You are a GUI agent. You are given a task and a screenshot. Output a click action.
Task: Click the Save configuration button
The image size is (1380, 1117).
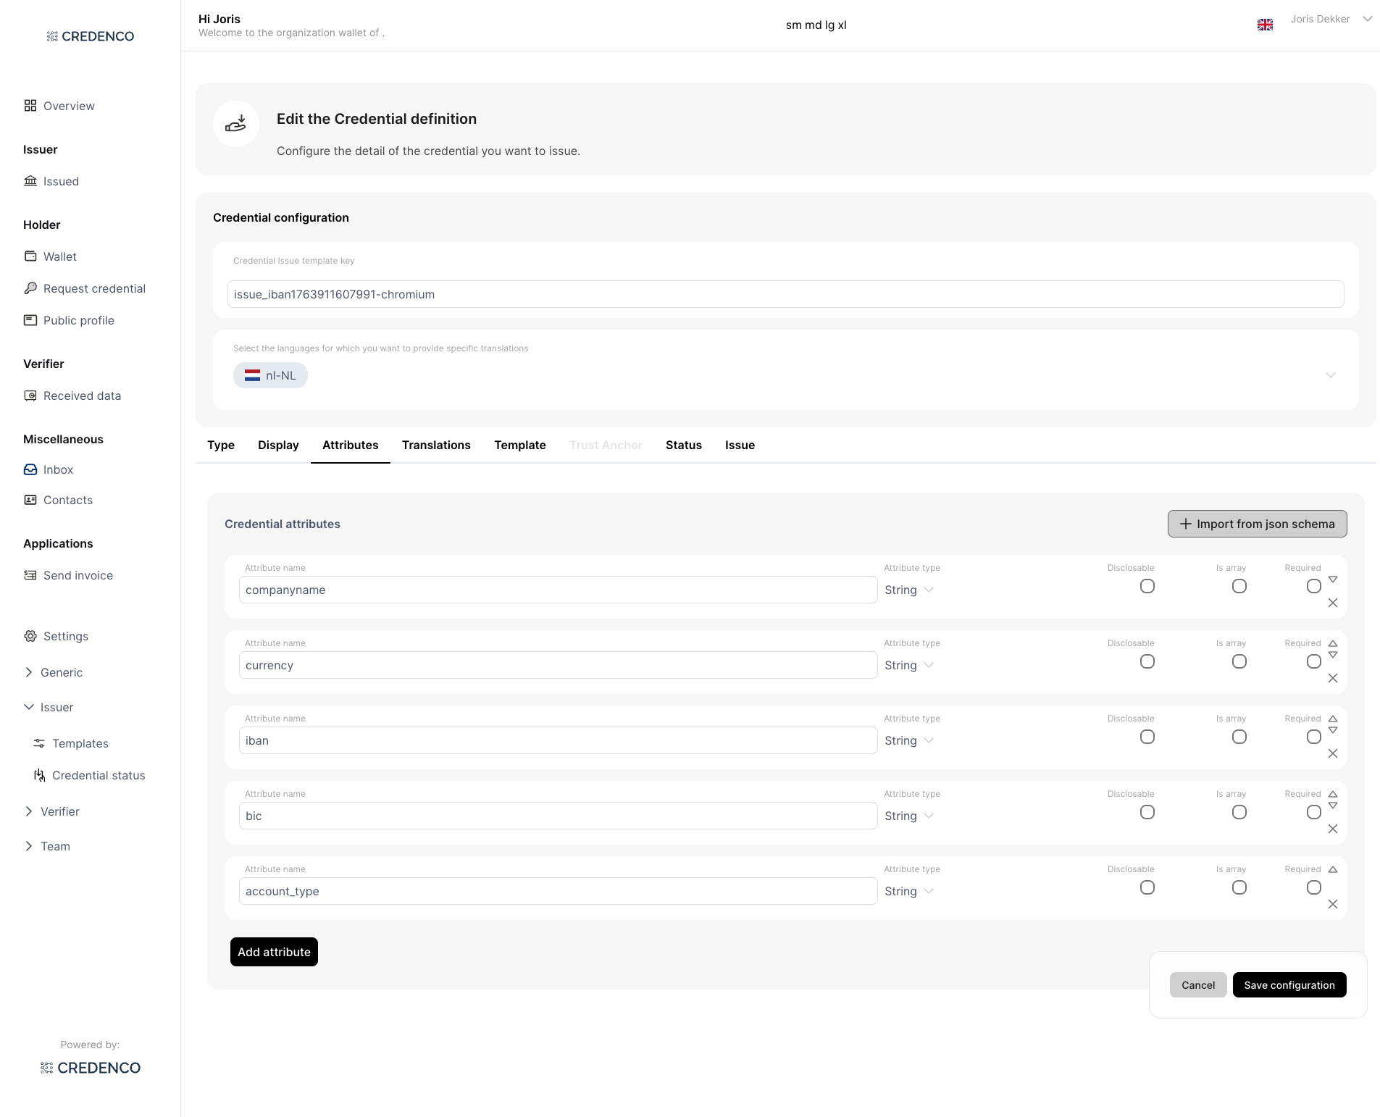[1289, 984]
